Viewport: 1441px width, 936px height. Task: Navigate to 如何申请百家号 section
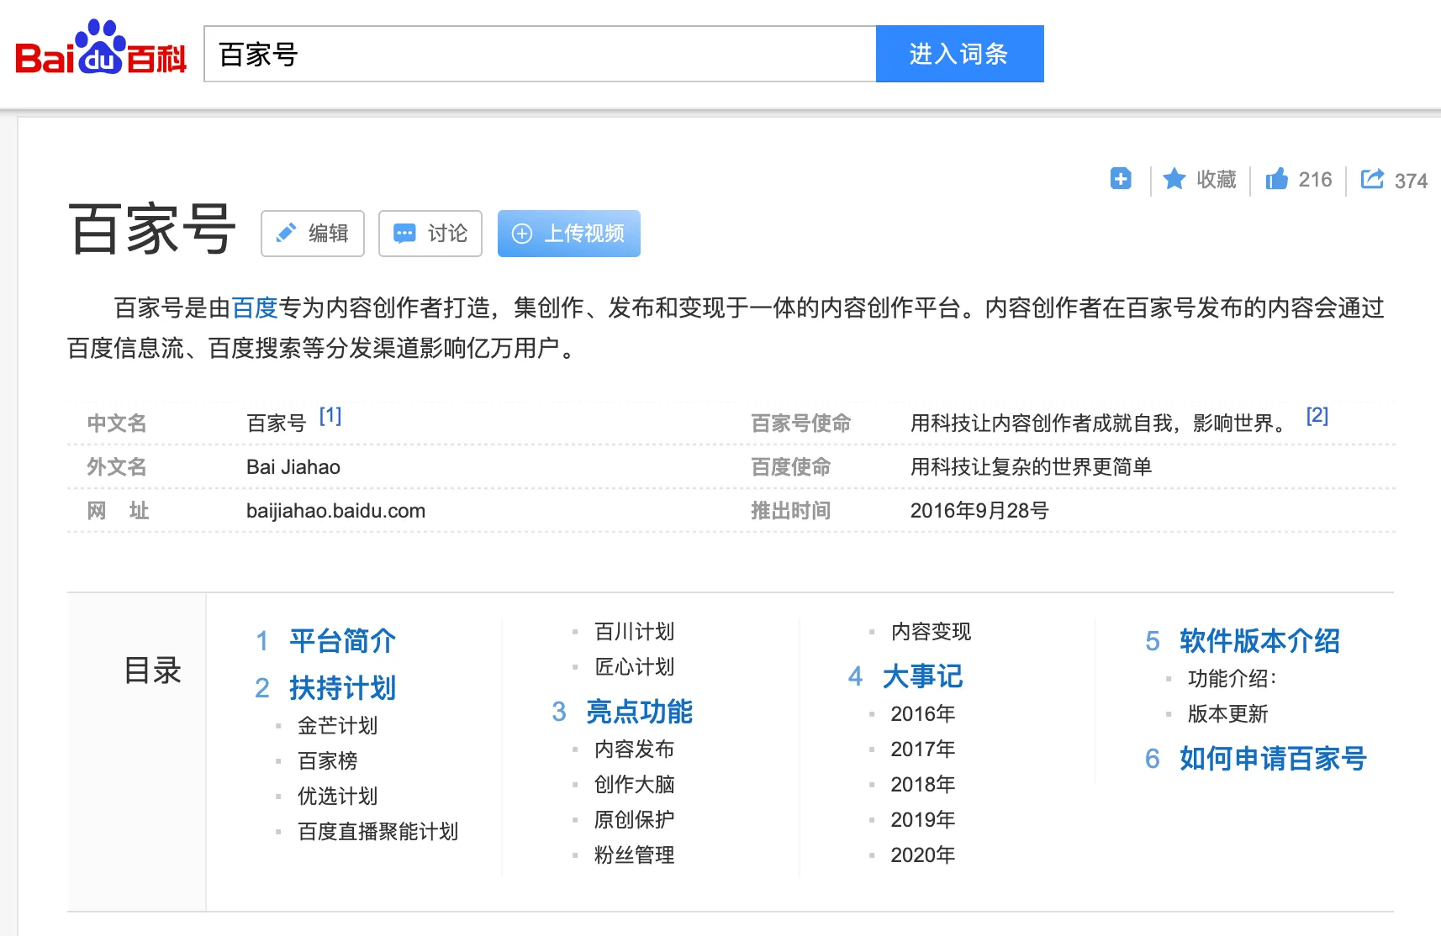(x=1272, y=759)
